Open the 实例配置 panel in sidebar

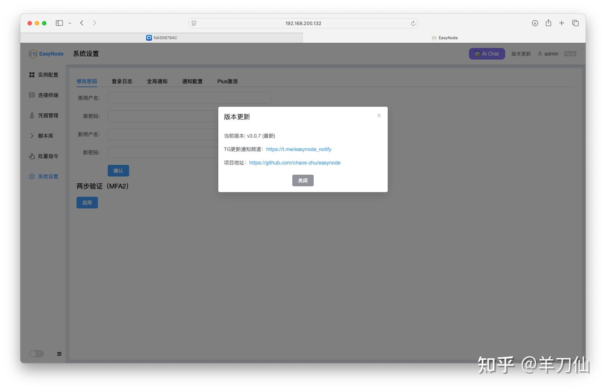(x=48, y=75)
